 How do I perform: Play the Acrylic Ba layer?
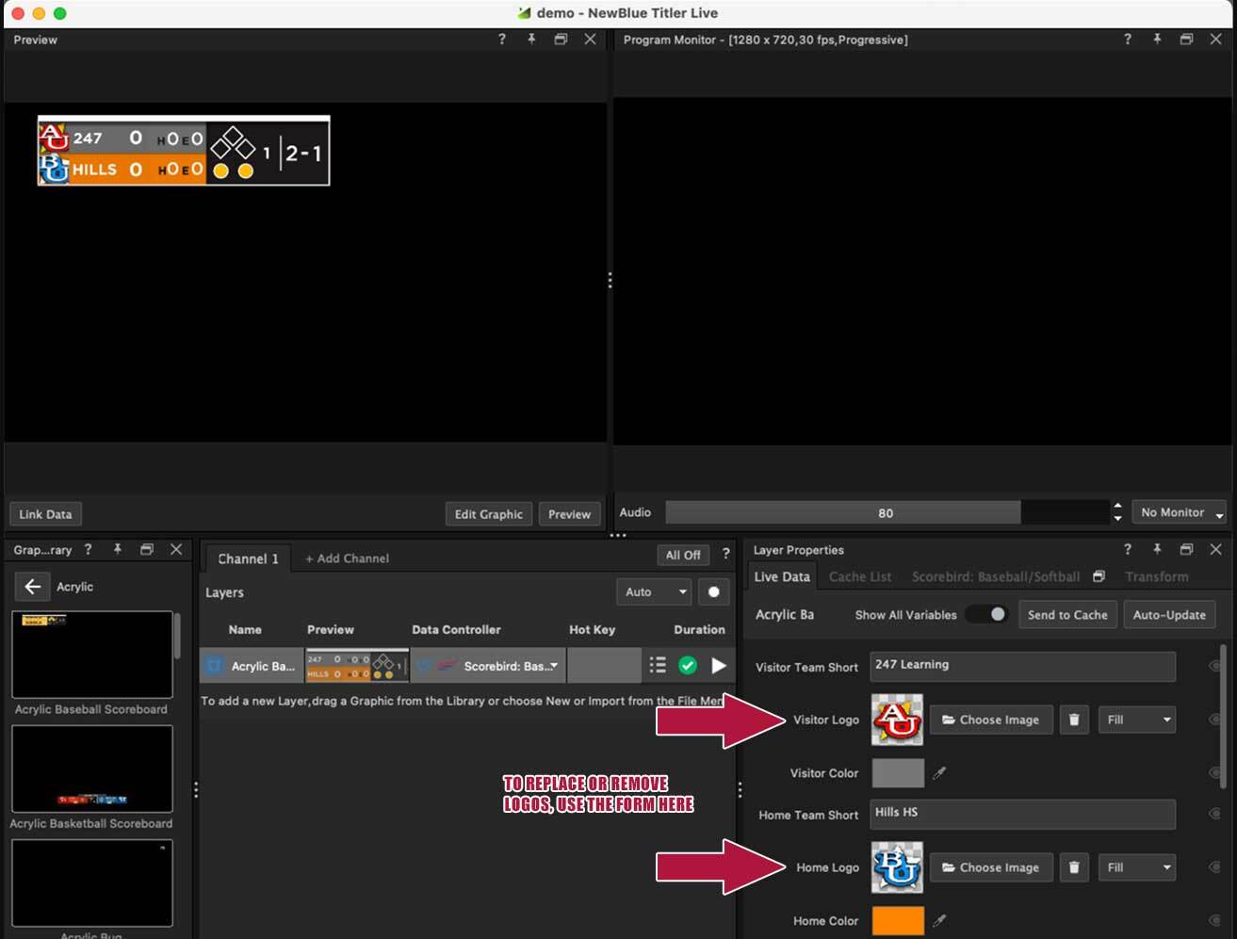[x=719, y=665]
